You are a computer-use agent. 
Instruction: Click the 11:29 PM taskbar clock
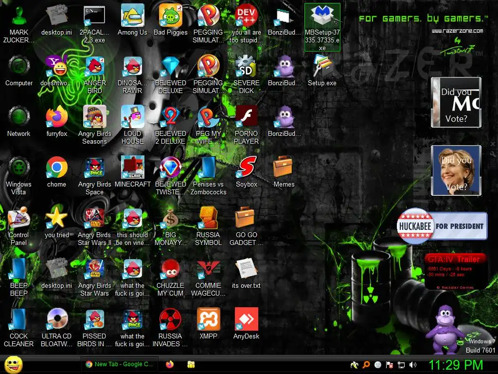tap(456, 365)
